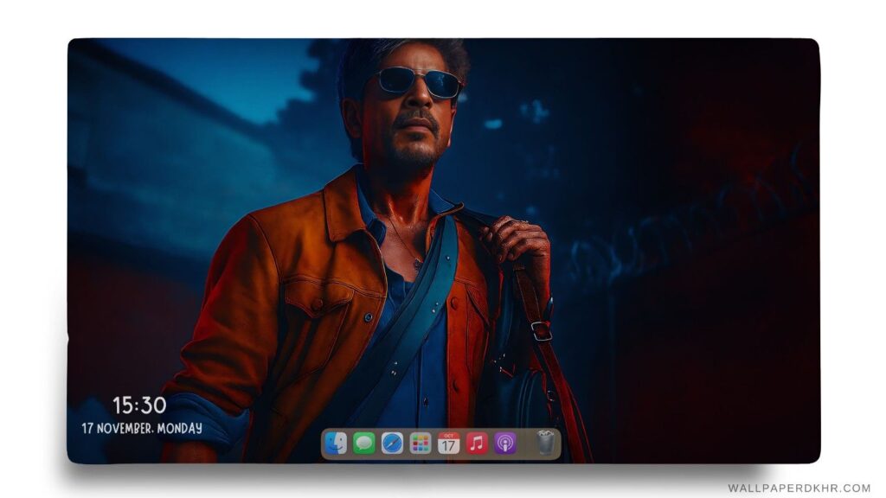Image resolution: width=886 pixels, height=498 pixels.
Task: Select the Finder smiley face icon
Action: (x=336, y=444)
